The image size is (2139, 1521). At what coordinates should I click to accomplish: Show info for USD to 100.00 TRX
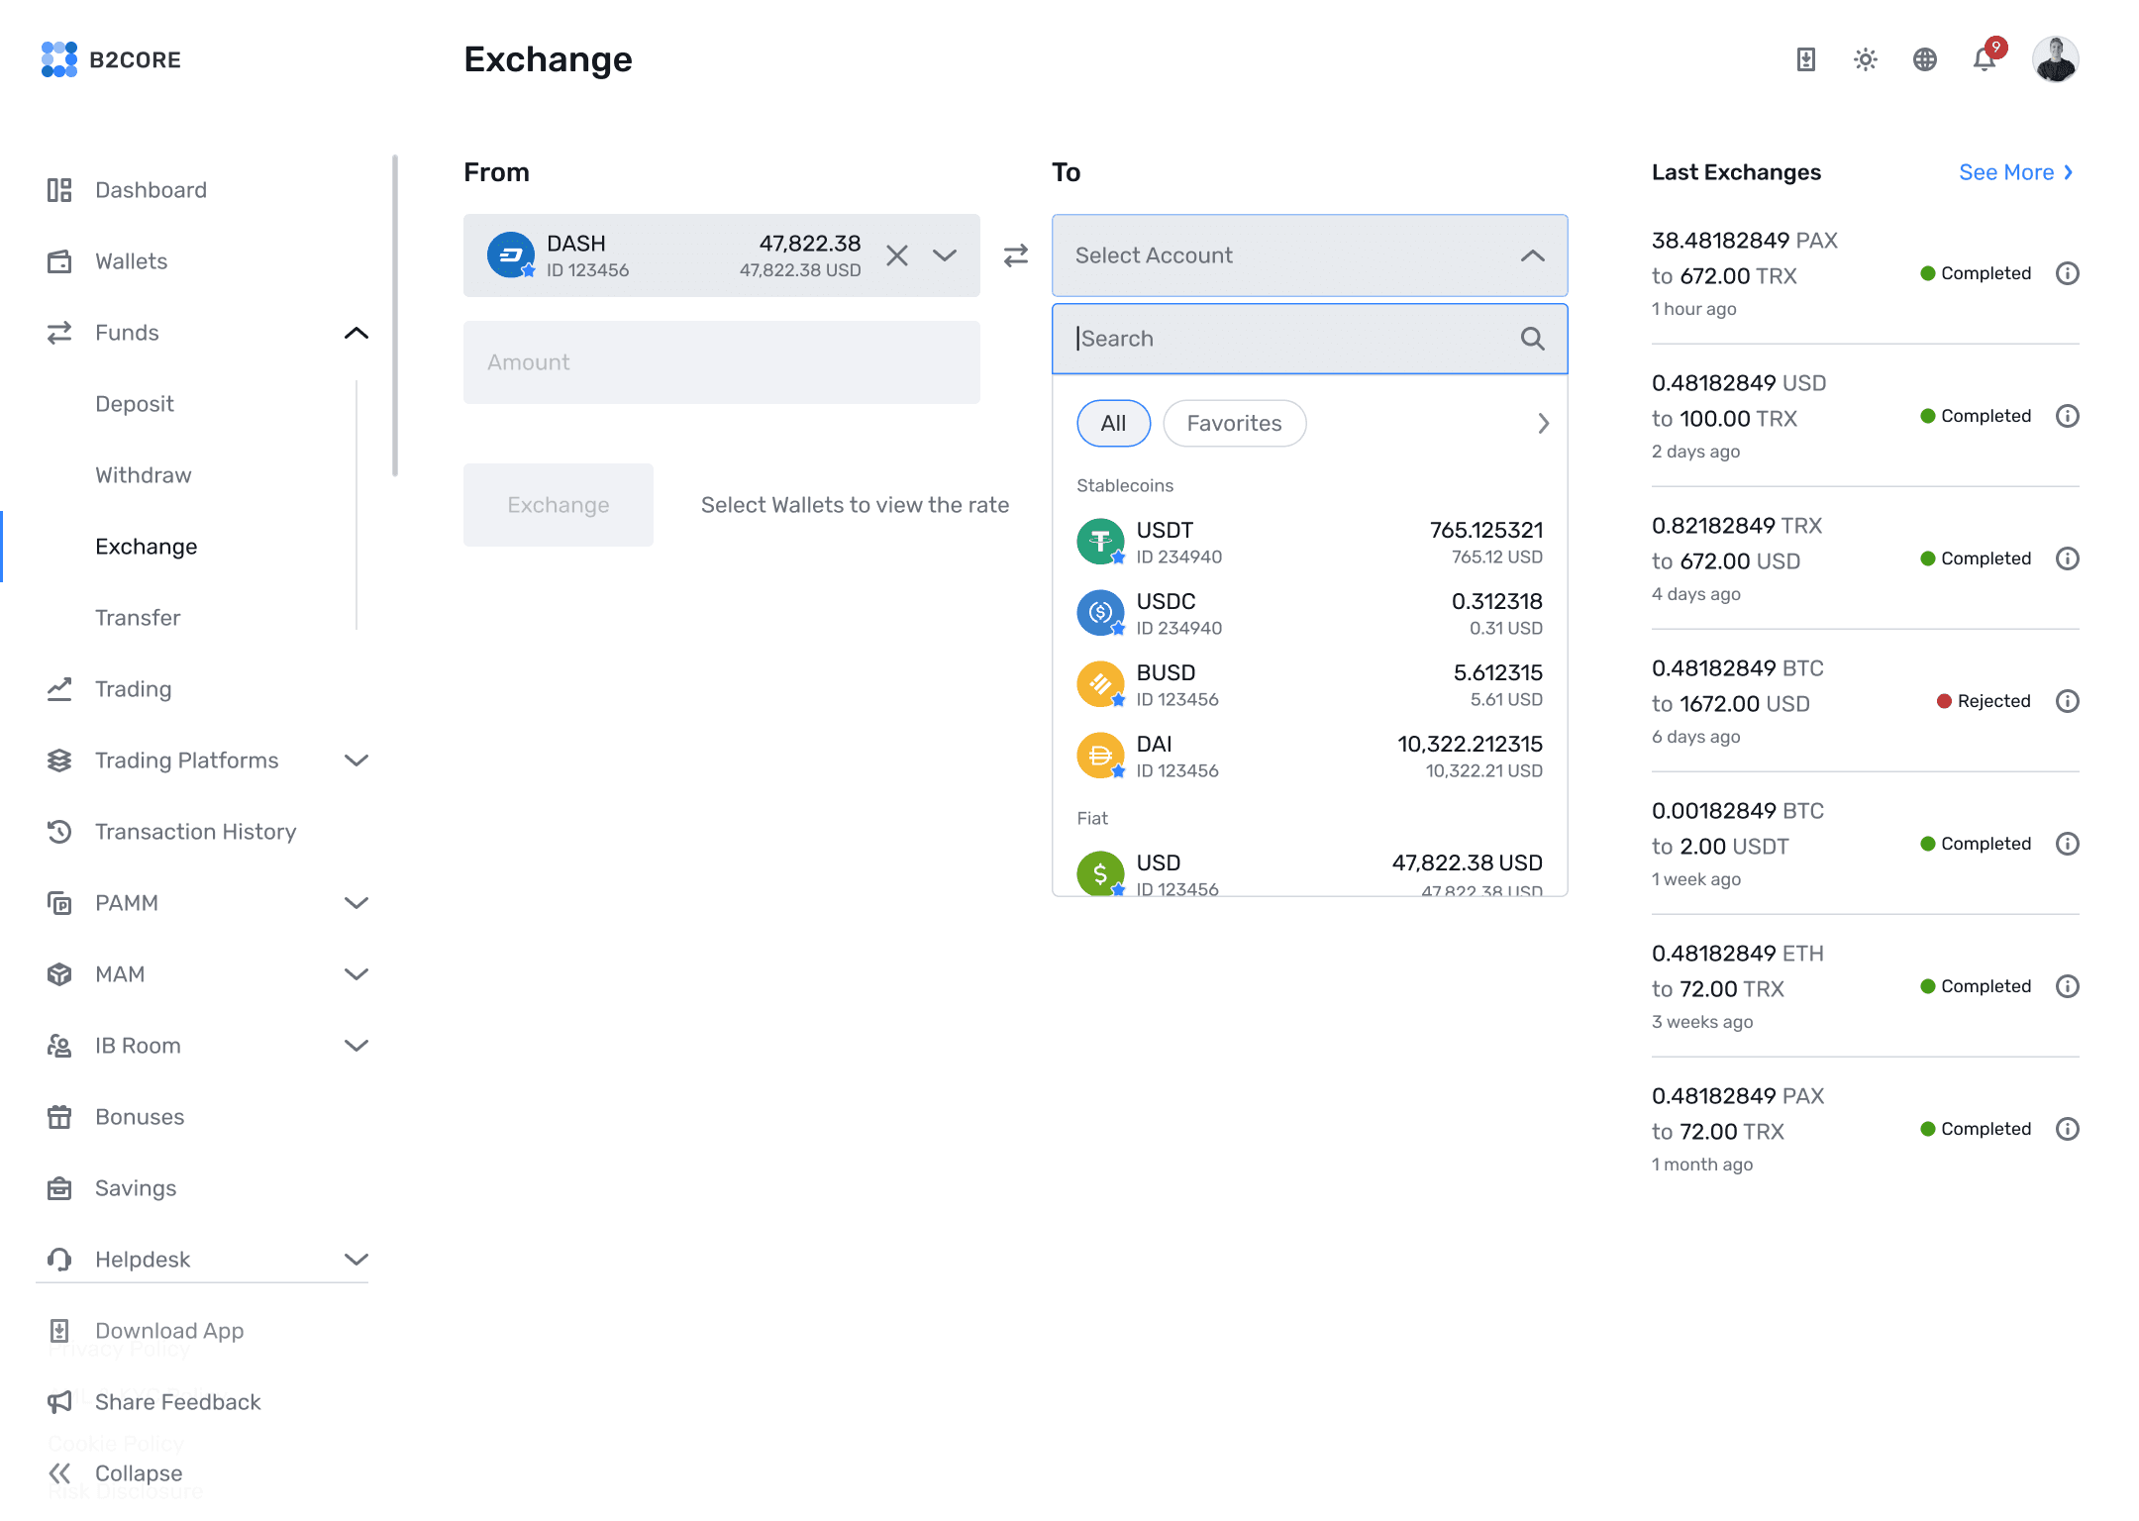coord(2068,416)
